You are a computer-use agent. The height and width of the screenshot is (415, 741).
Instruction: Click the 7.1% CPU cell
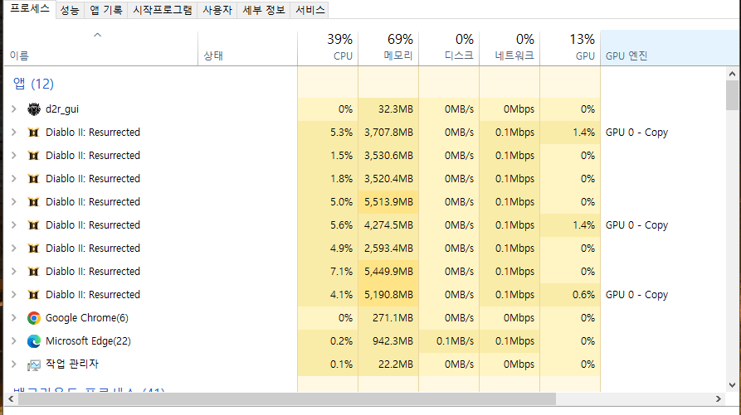[328, 271]
